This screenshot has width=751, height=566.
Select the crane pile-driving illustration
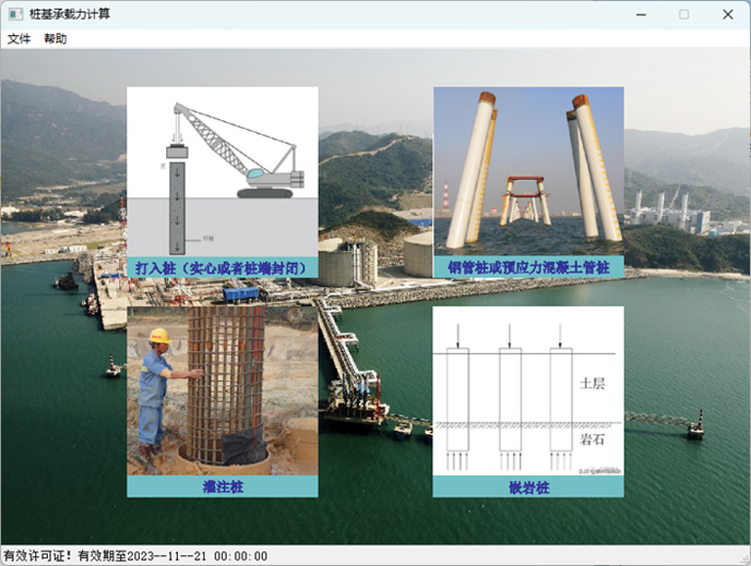coord(222,171)
